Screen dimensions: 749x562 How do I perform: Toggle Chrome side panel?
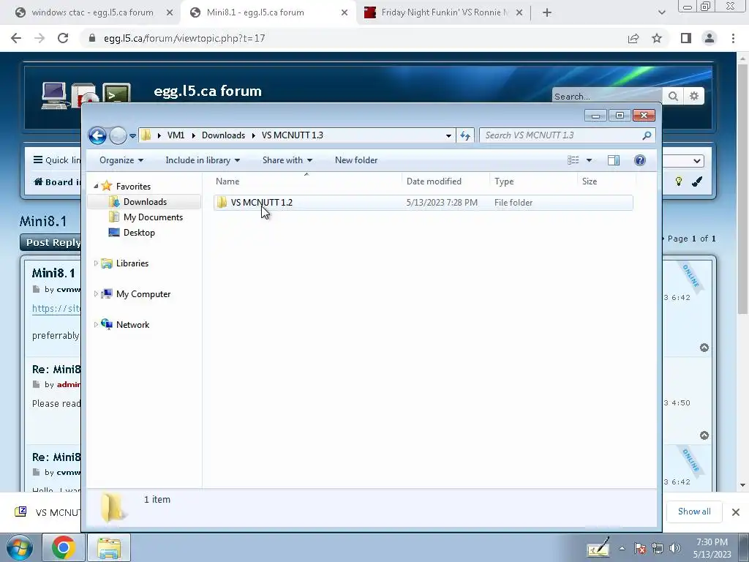point(686,38)
